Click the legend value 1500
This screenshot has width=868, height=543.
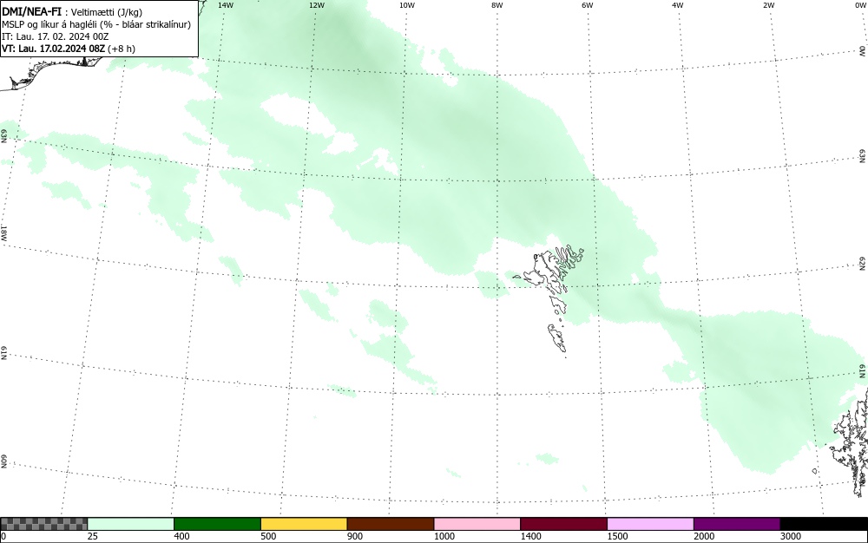click(618, 536)
